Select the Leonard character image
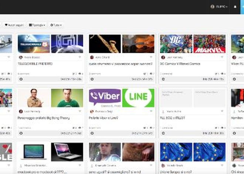The height and width of the screenshot is (174, 244). [34, 98]
